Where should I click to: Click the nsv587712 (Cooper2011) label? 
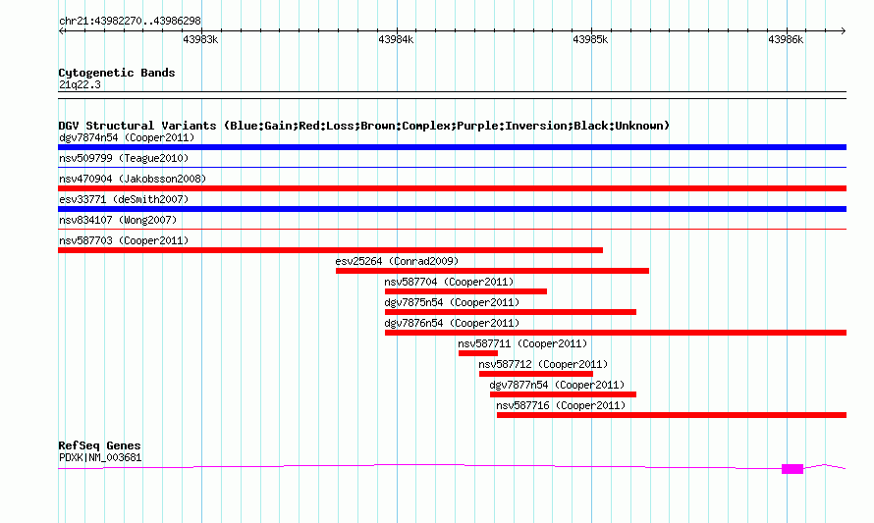pyautogui.click(x=543, y=364)
